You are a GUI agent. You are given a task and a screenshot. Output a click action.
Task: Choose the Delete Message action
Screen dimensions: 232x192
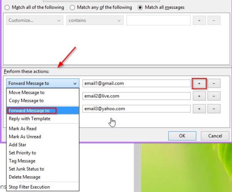(x=43, y=177)
